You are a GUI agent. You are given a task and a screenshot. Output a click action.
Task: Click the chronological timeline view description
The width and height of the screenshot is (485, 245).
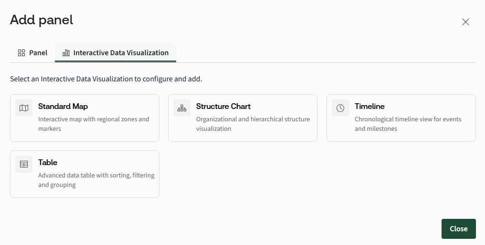click(x=408, y=124)
